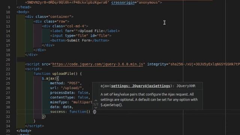Click the class="row" div tag
This screenshot has height=135, width=240.
pyautogui.click(x=51, y=21)
